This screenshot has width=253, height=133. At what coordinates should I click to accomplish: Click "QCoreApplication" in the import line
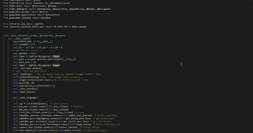(60, 3)
